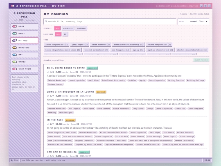Click the Alternate Universe - Rock Band tag

tap(111, 141)
